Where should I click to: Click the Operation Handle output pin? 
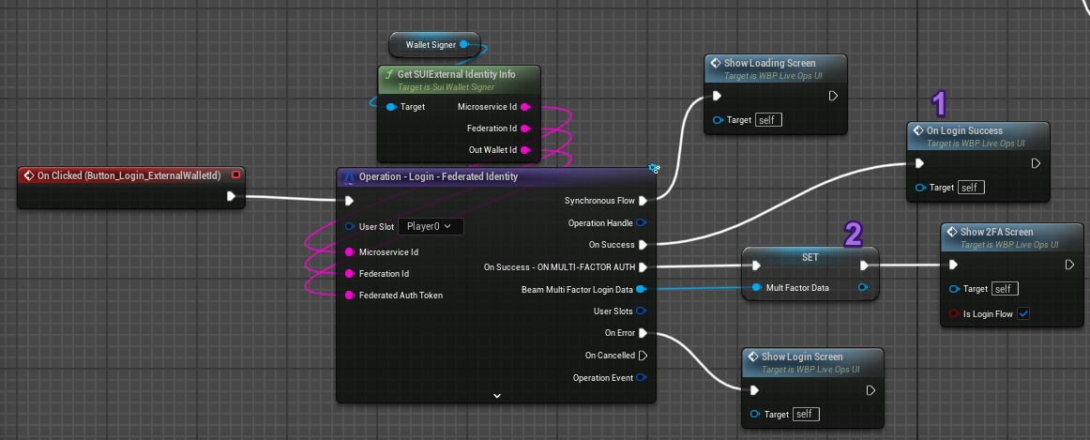click(642, 223)
